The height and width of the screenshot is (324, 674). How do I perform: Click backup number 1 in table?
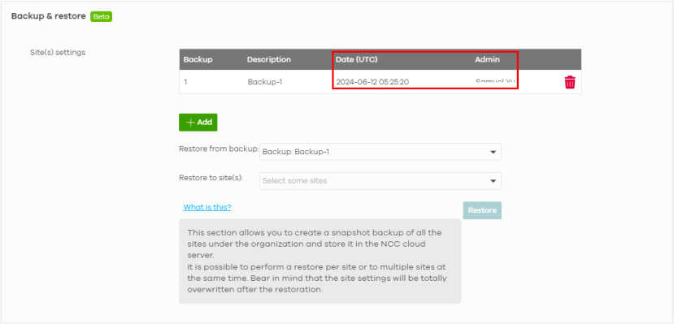click(185, 82)
